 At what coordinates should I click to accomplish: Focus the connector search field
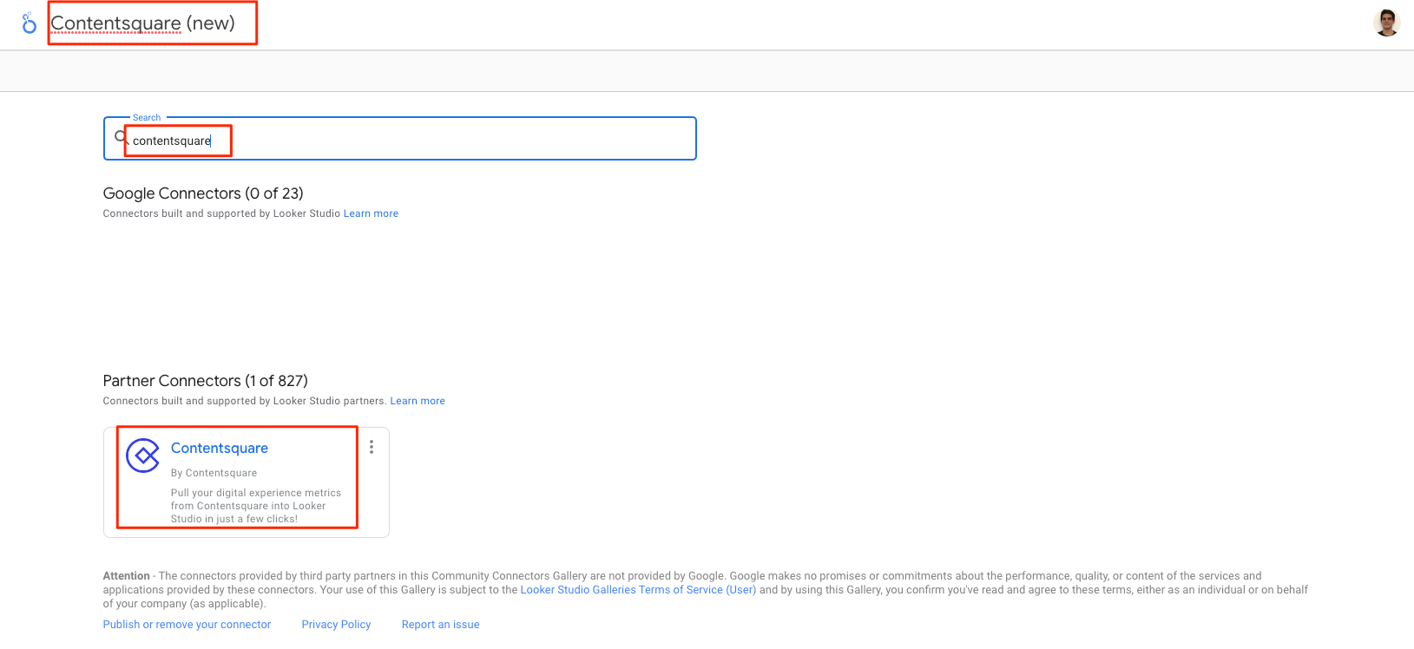(x=400, y=139)
